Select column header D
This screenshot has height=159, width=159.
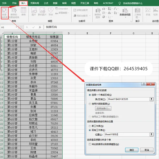click(69, 33)
